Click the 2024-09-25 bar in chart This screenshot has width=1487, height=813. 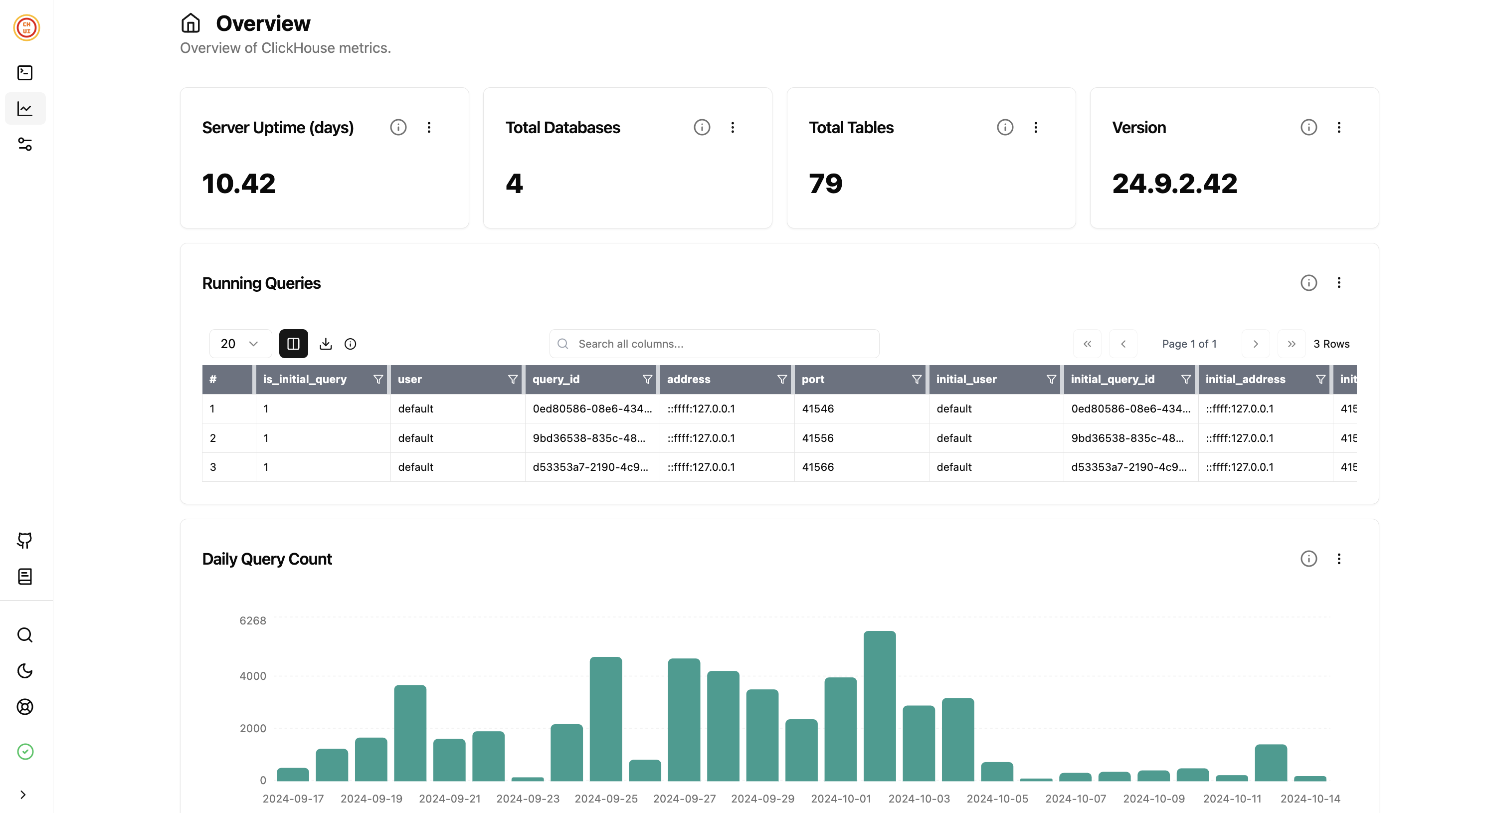(605, 719)
